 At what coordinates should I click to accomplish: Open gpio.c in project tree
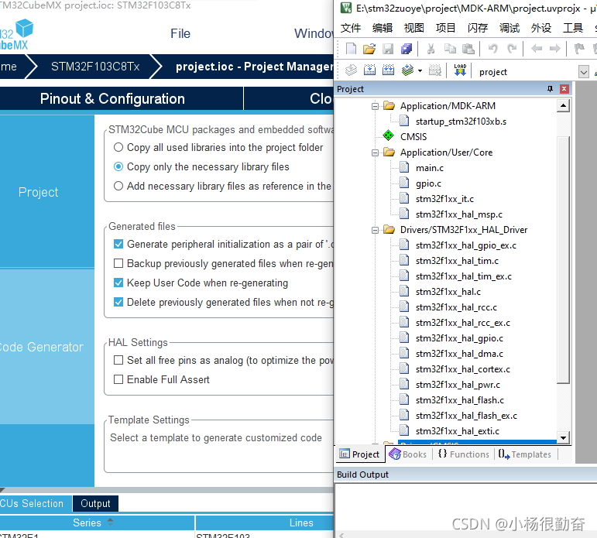pos(428,183)
